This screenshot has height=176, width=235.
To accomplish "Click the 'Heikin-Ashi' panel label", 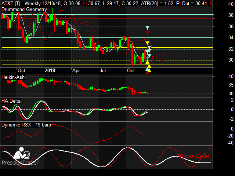I will (14, 77).
